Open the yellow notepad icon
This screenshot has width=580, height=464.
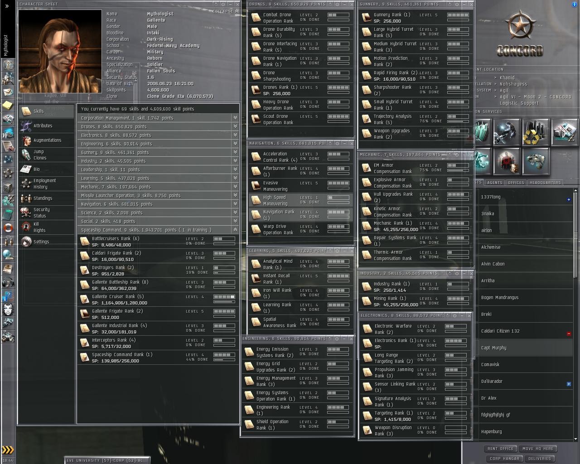tap(8, 106)
